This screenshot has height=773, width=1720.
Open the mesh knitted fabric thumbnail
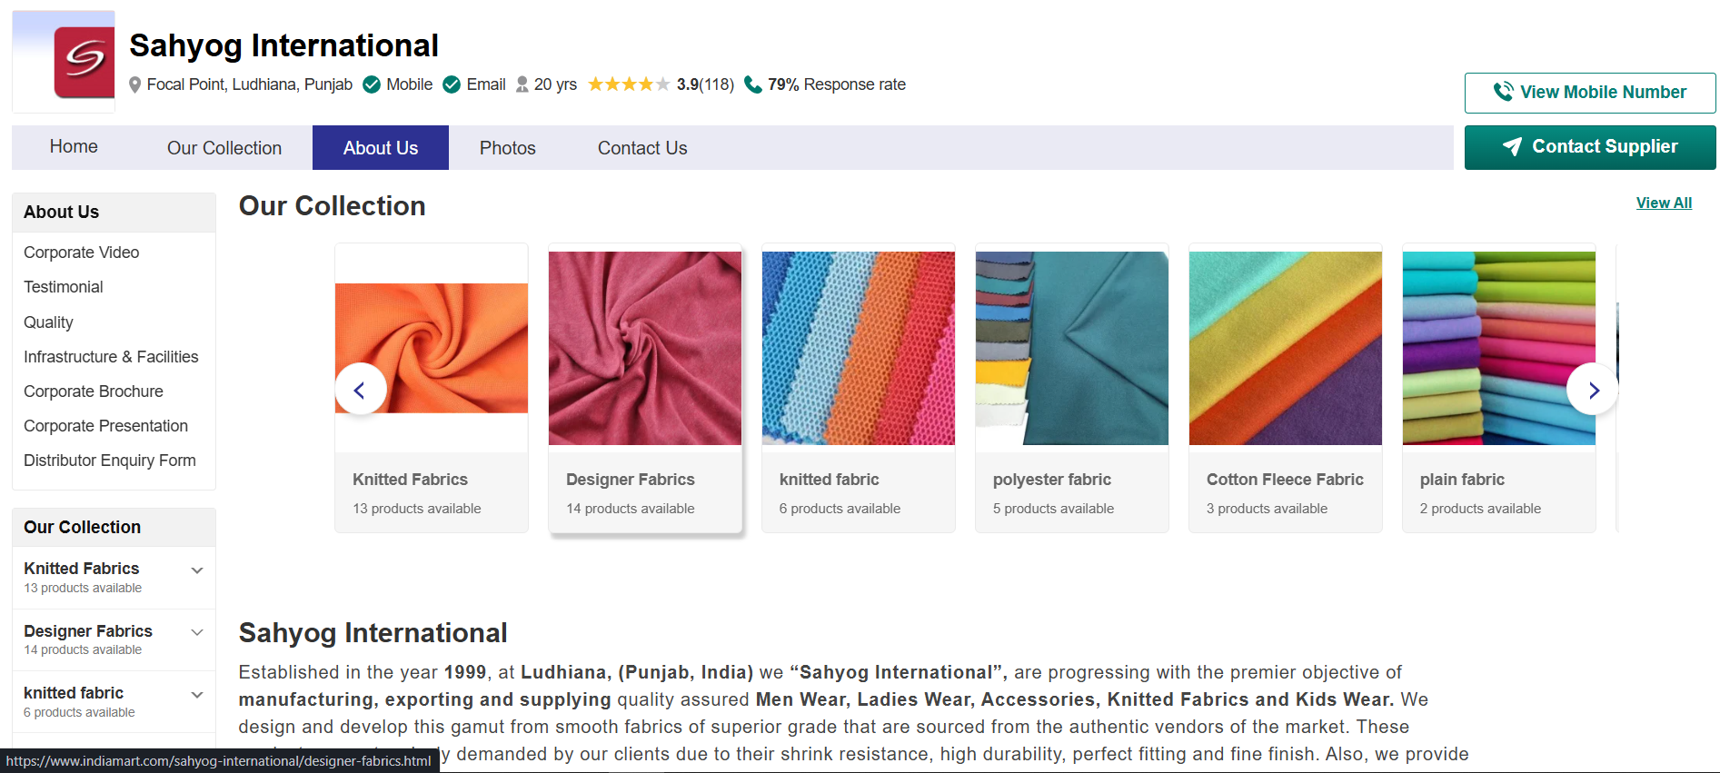(859, 348)
